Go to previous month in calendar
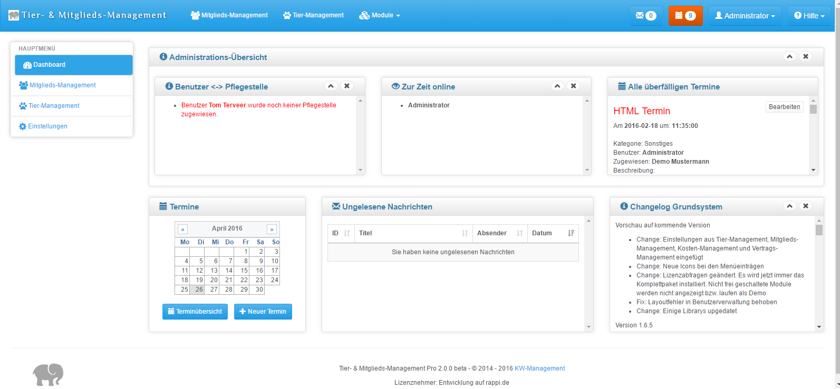840x389 pixels. pyautogui.click(x=183, y=229)
